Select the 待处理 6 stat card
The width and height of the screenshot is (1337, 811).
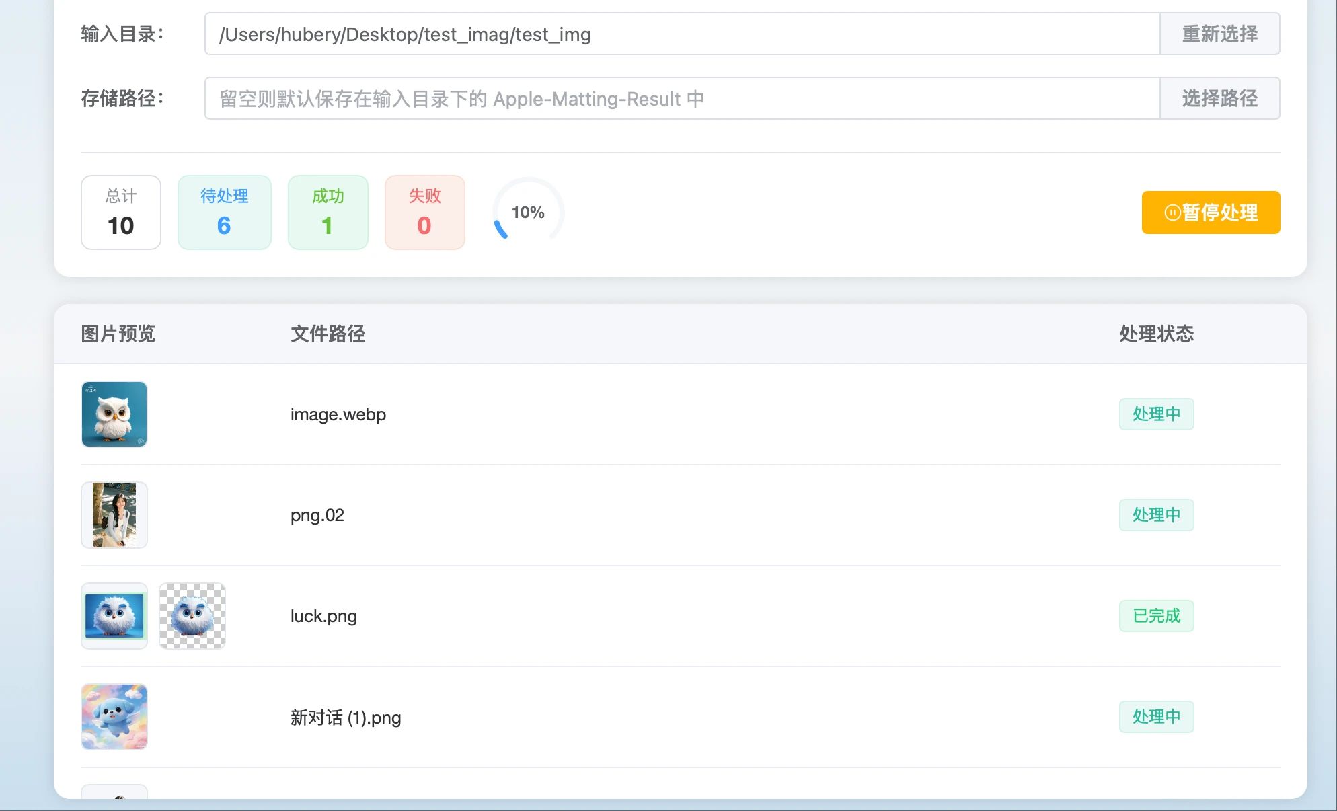tap(225, 213)
